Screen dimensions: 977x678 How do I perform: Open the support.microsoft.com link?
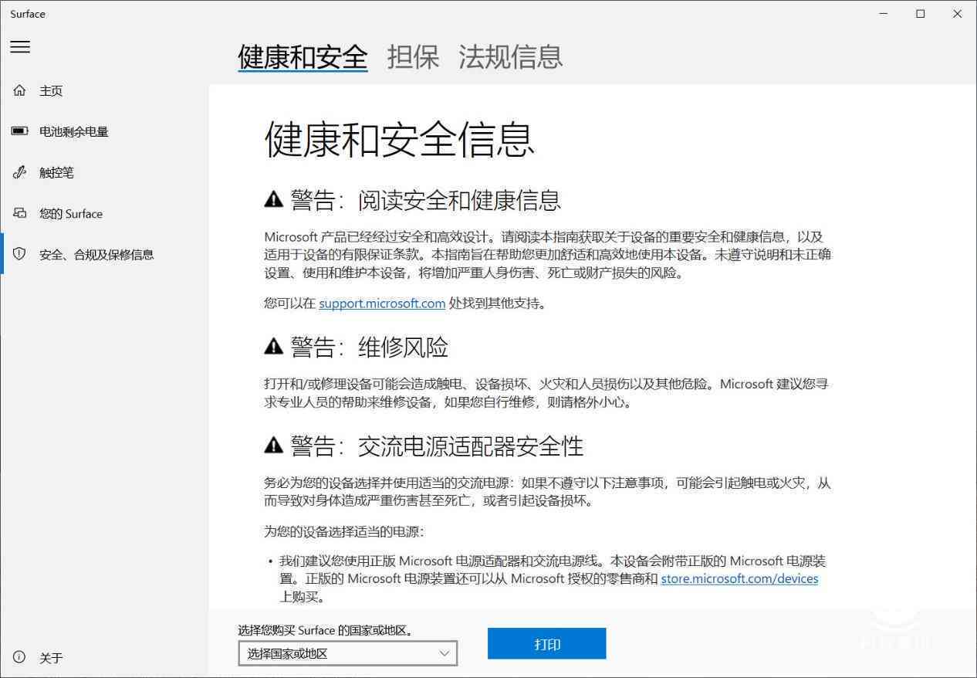382,303
